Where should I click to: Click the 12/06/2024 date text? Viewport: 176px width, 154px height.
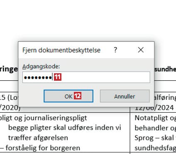(154, 108)
